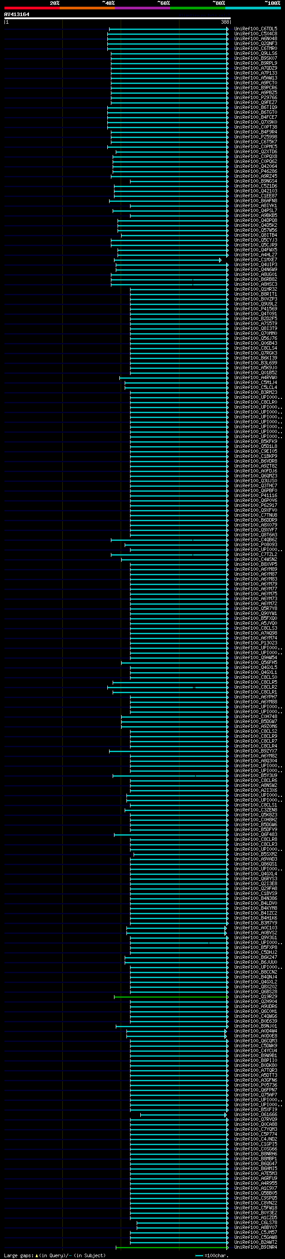Click the green alignment bar of UniRef100_Q19R29

pos(171,997)
